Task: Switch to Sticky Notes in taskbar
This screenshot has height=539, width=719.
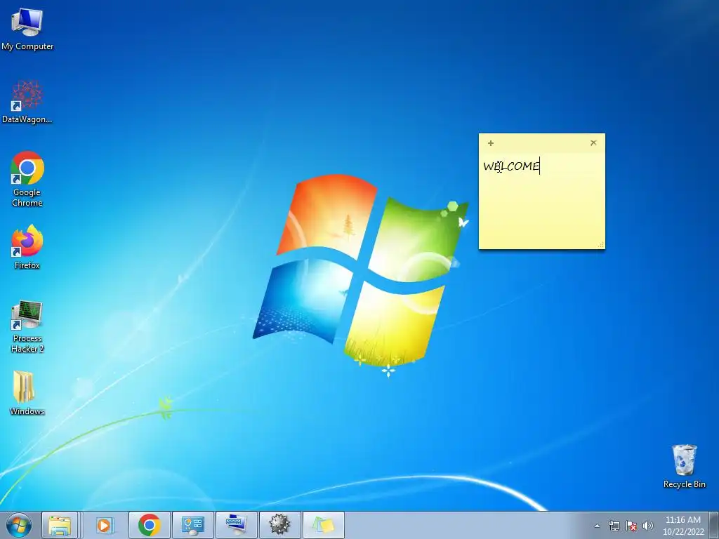Action: coord(323,525)
